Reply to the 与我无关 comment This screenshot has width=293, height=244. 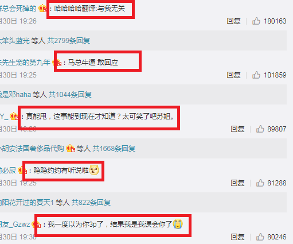(x=233, y=21)
